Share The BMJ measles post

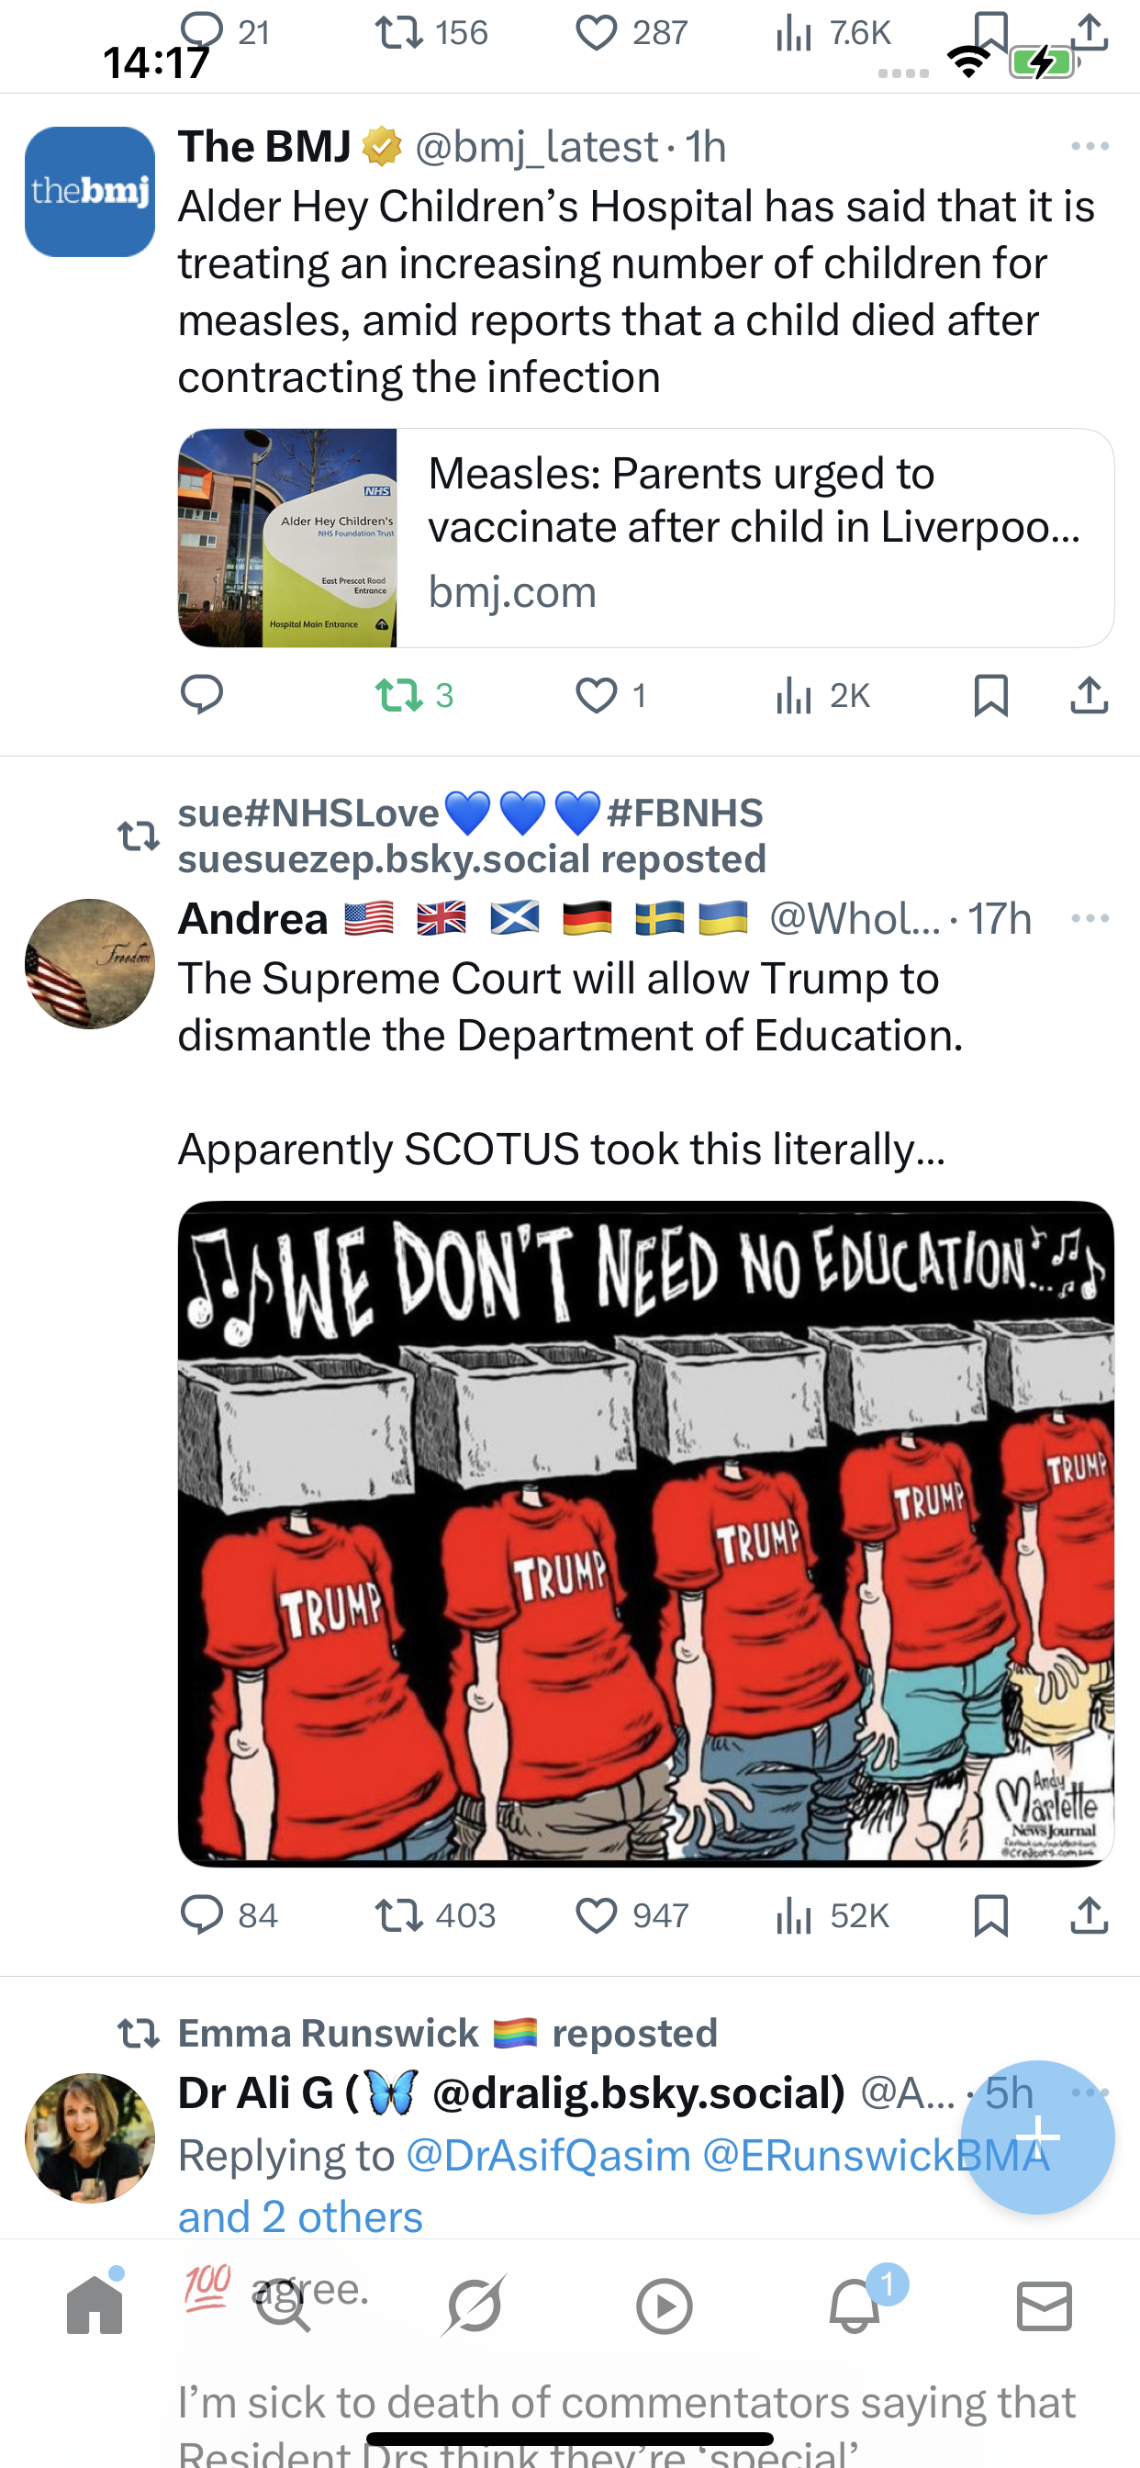pos(1090,695)
